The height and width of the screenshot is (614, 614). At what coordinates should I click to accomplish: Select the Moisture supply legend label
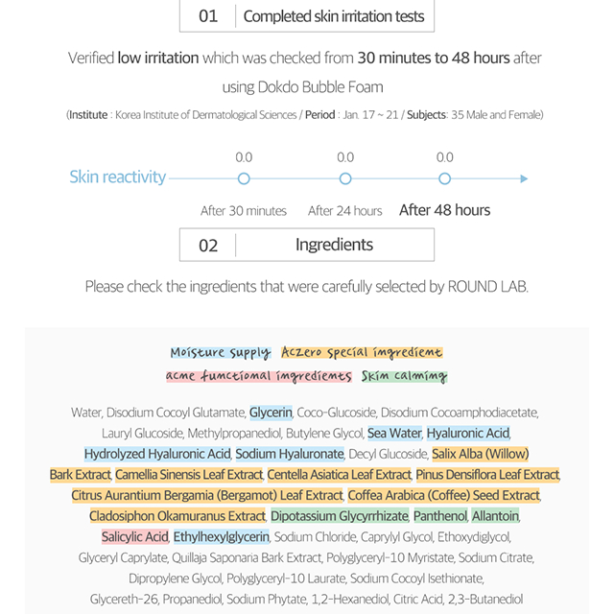(x=221, y=352)
